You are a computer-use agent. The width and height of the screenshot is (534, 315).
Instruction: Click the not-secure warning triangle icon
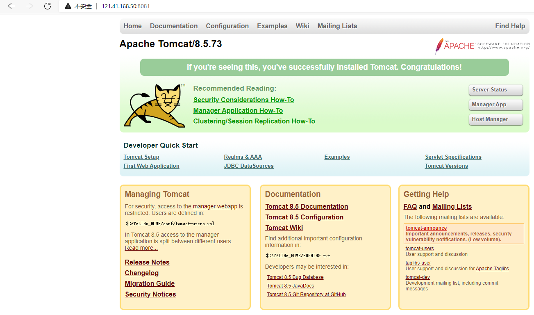68,6
